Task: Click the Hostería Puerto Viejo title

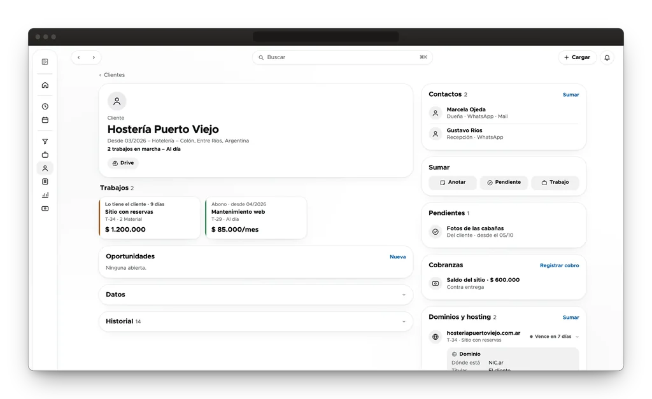Action: click(x=163, y=129)
